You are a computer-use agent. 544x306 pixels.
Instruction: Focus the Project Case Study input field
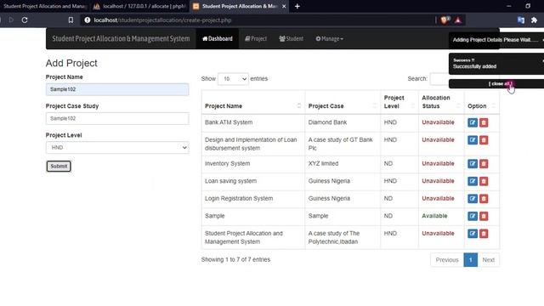point(117,119)
